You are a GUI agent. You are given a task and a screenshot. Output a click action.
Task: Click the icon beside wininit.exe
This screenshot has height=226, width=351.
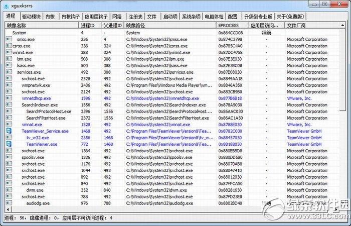8,52
